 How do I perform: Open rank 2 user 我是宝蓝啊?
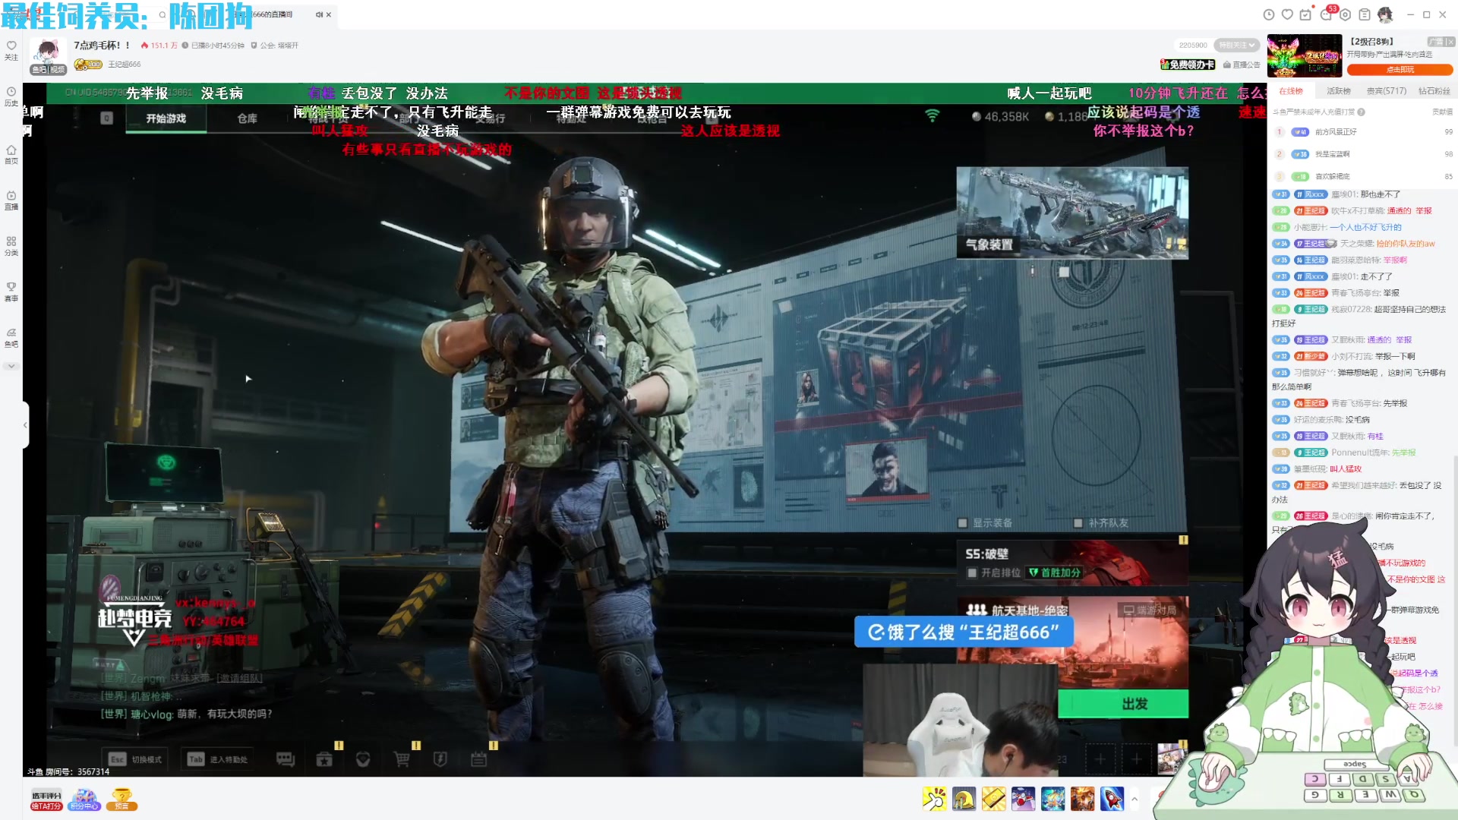pos(1333,154)
